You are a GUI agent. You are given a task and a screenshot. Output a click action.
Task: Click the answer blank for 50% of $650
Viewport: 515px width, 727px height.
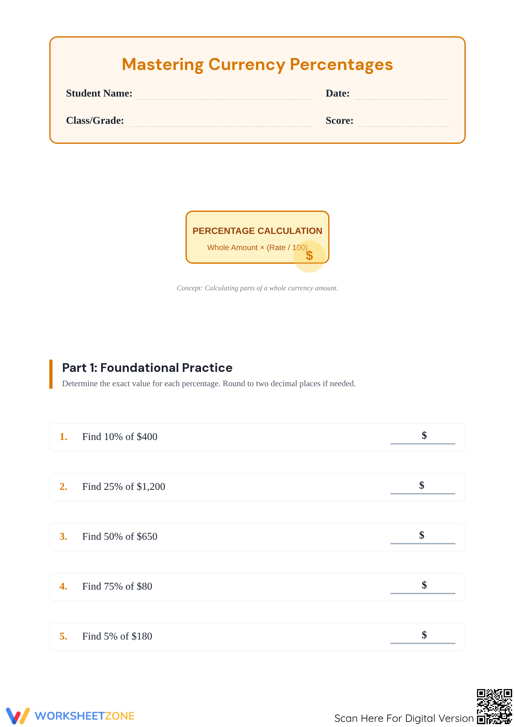[423, 537]
